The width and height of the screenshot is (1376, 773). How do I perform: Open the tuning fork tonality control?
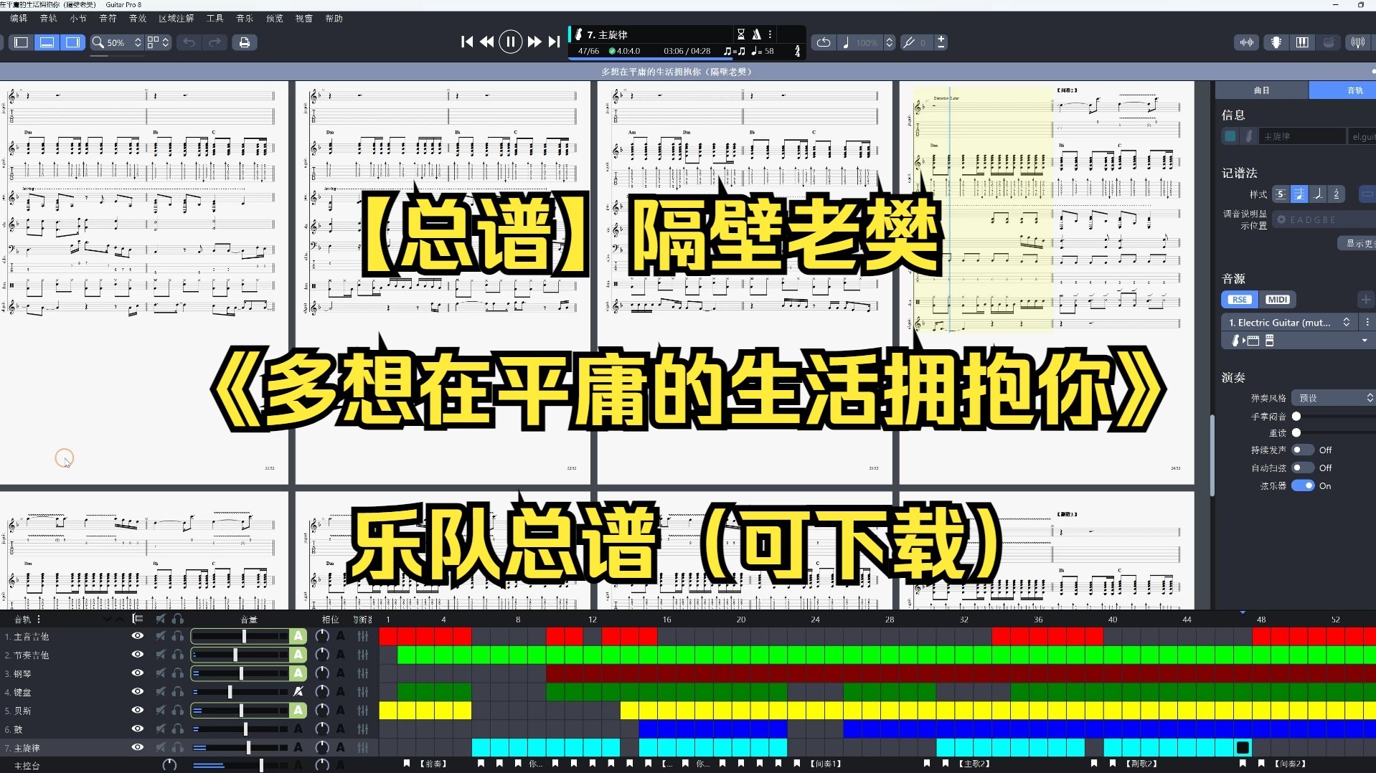(909, 42)
